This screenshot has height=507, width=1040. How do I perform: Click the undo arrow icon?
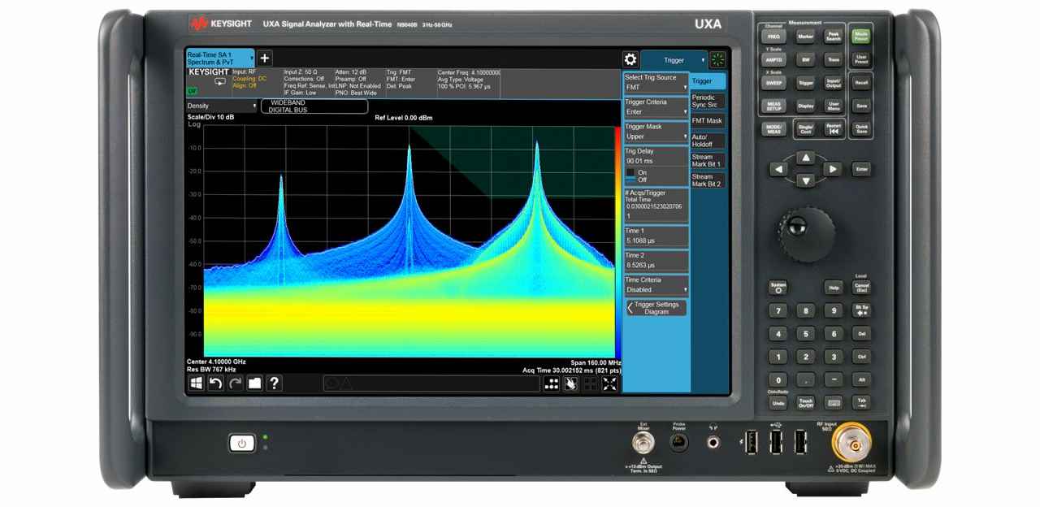pos(216,383)
